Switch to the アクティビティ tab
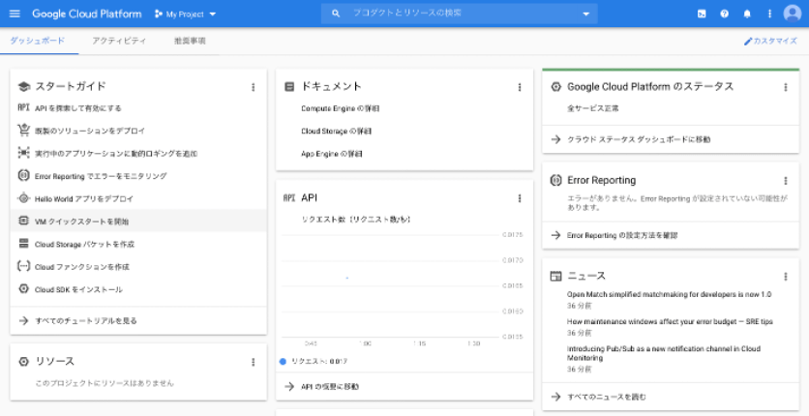Screen dimensions: 809x416 [119, 41]
